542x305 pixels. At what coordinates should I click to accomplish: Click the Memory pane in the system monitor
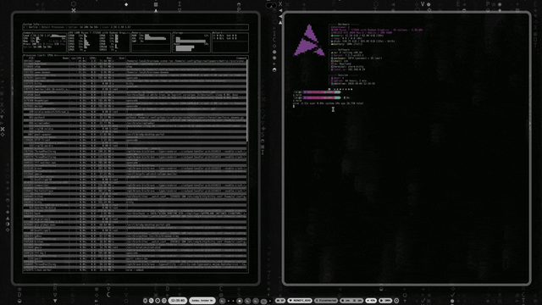coord(151,42)
